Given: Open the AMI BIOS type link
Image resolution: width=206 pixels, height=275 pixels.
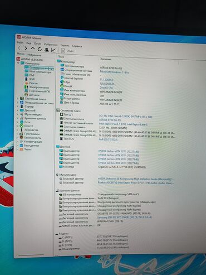Looking at the screenshot, I should (108, 139).
